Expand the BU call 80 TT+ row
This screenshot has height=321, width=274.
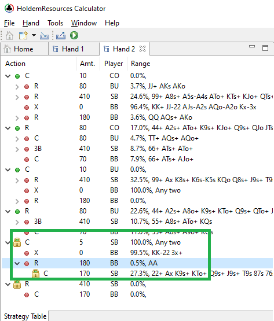tap(17, 139)
